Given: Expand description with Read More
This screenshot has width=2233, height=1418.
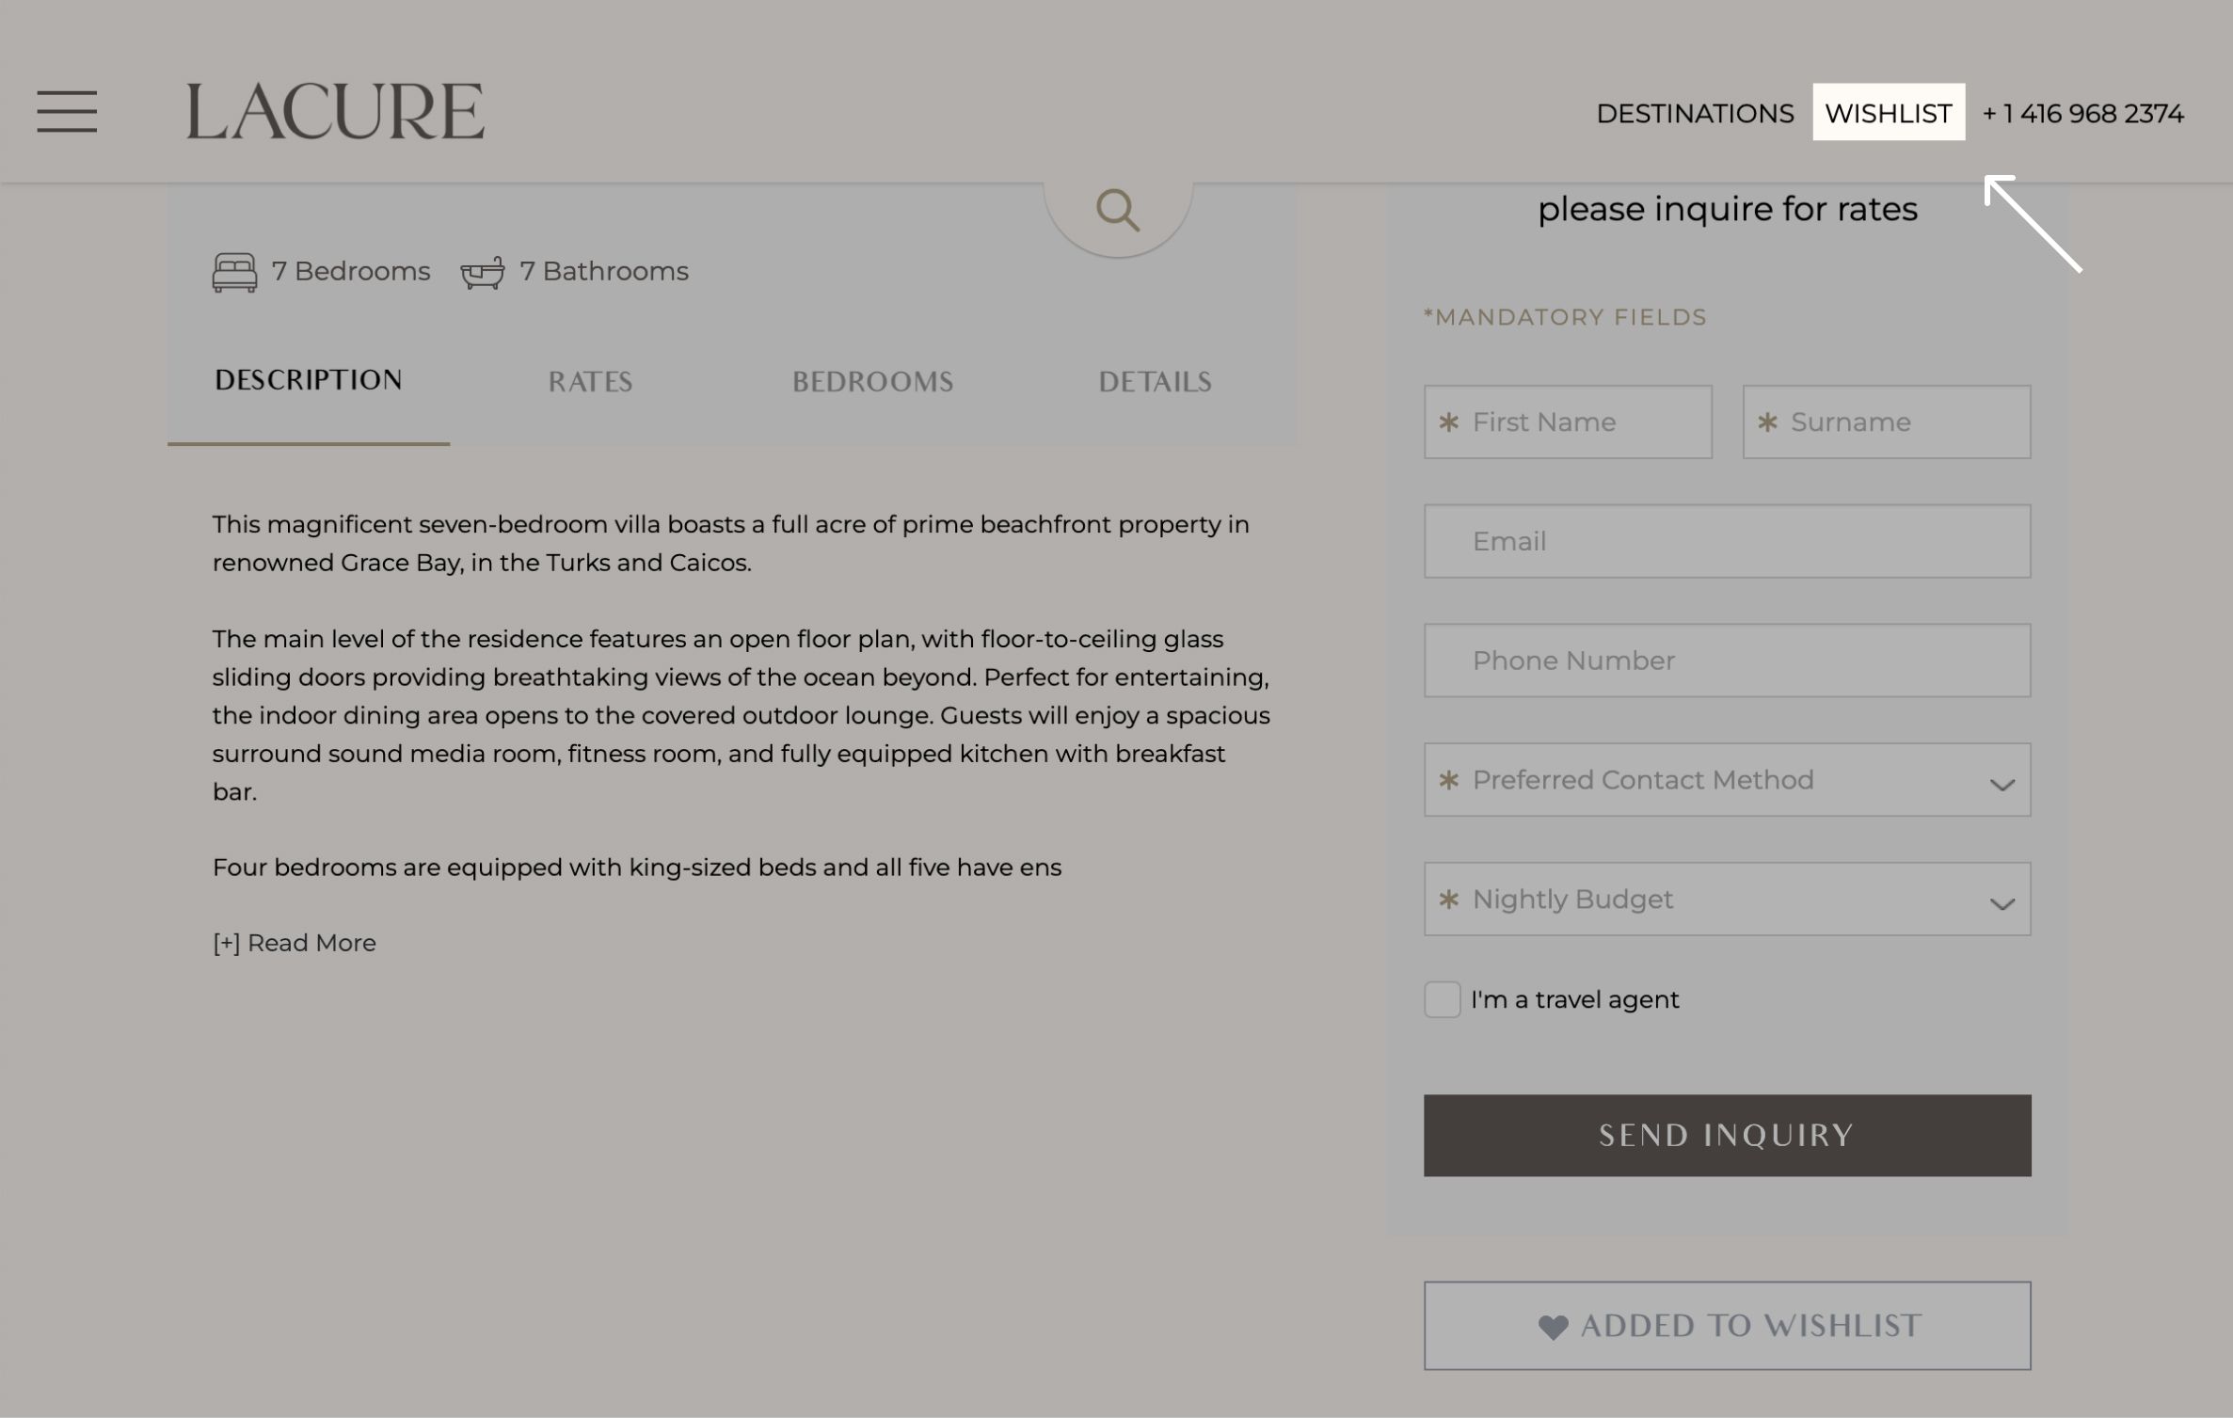Looking at the screenshot, I should pos(295,943).
